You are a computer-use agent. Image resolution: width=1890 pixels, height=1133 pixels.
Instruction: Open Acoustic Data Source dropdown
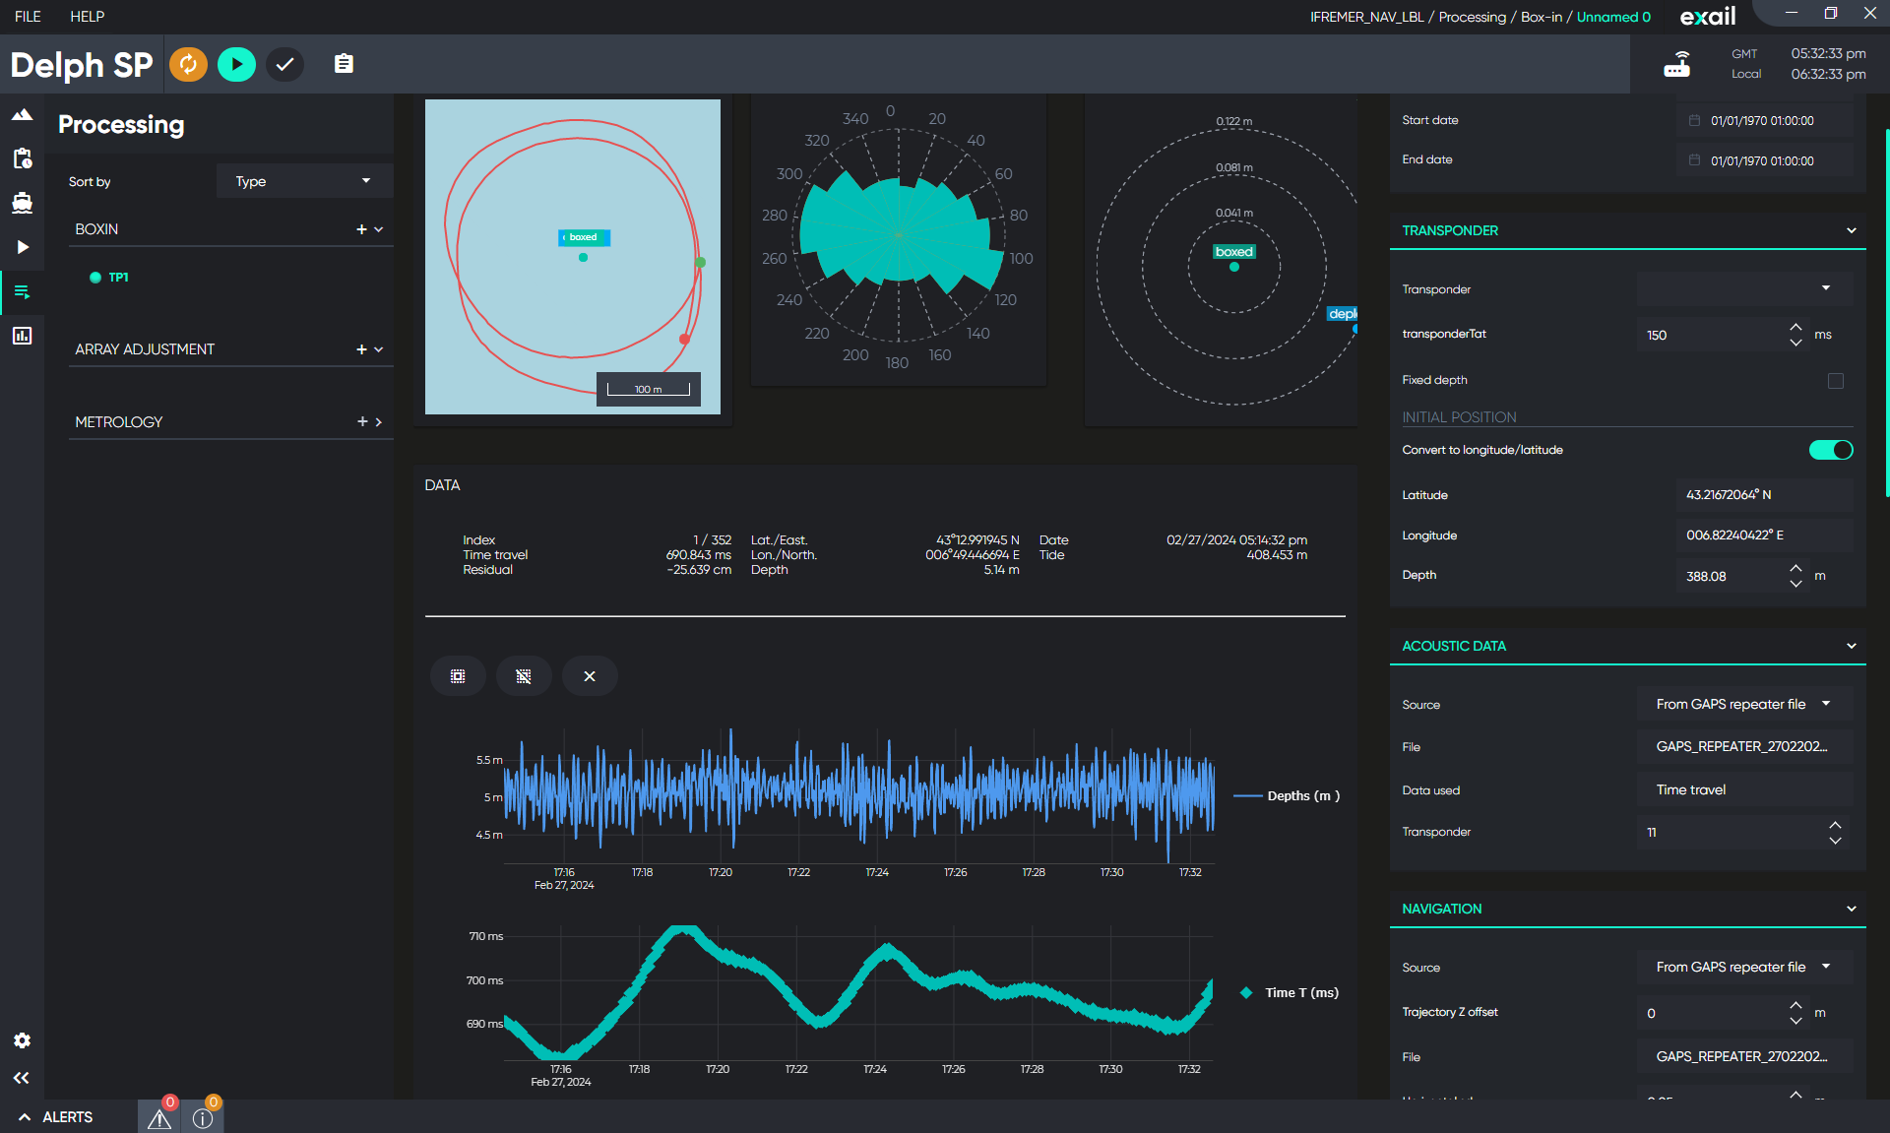(x=1744, y=704)
